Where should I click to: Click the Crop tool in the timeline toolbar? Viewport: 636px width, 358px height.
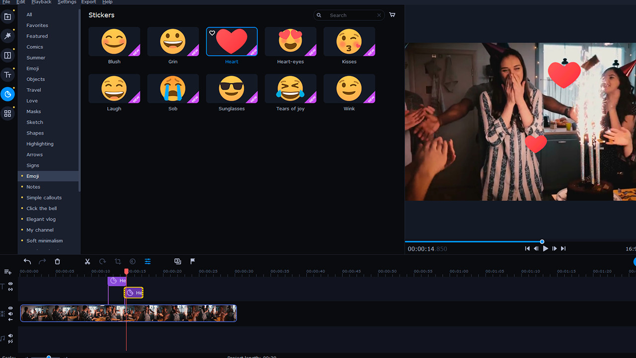coord(118,262)
